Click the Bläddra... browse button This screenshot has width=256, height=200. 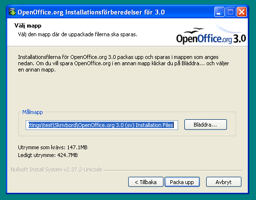tap(206, 125)
